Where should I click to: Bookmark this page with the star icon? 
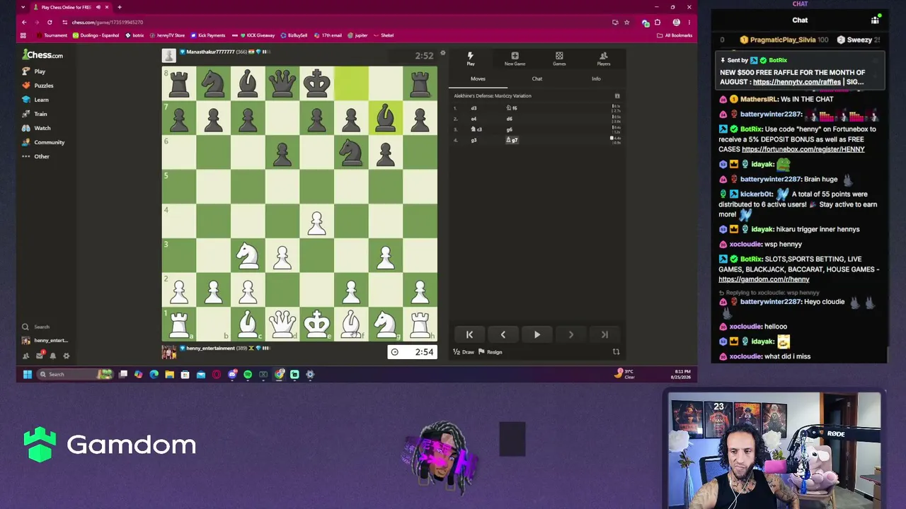[x=626, y=22]
